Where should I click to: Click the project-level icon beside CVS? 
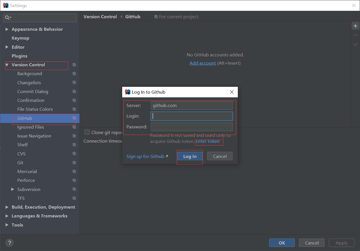tap(74, 154)
